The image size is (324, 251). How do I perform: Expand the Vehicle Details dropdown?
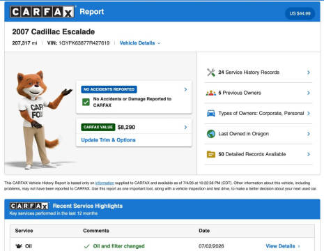click(140, 43)
